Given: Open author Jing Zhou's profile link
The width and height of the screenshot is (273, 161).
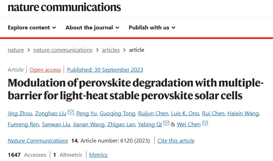Looking at the screenshot, I should tap(20, 113).
